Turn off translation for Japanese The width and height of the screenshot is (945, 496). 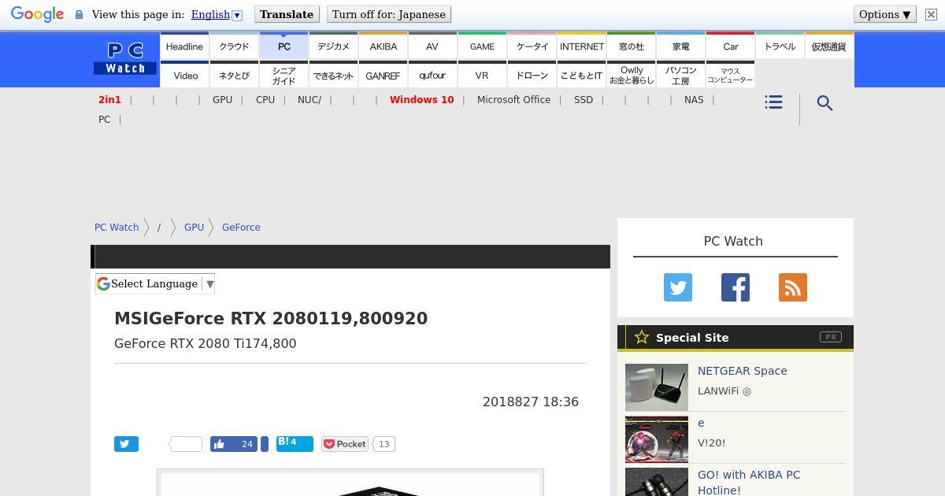[x=389, y=14]
